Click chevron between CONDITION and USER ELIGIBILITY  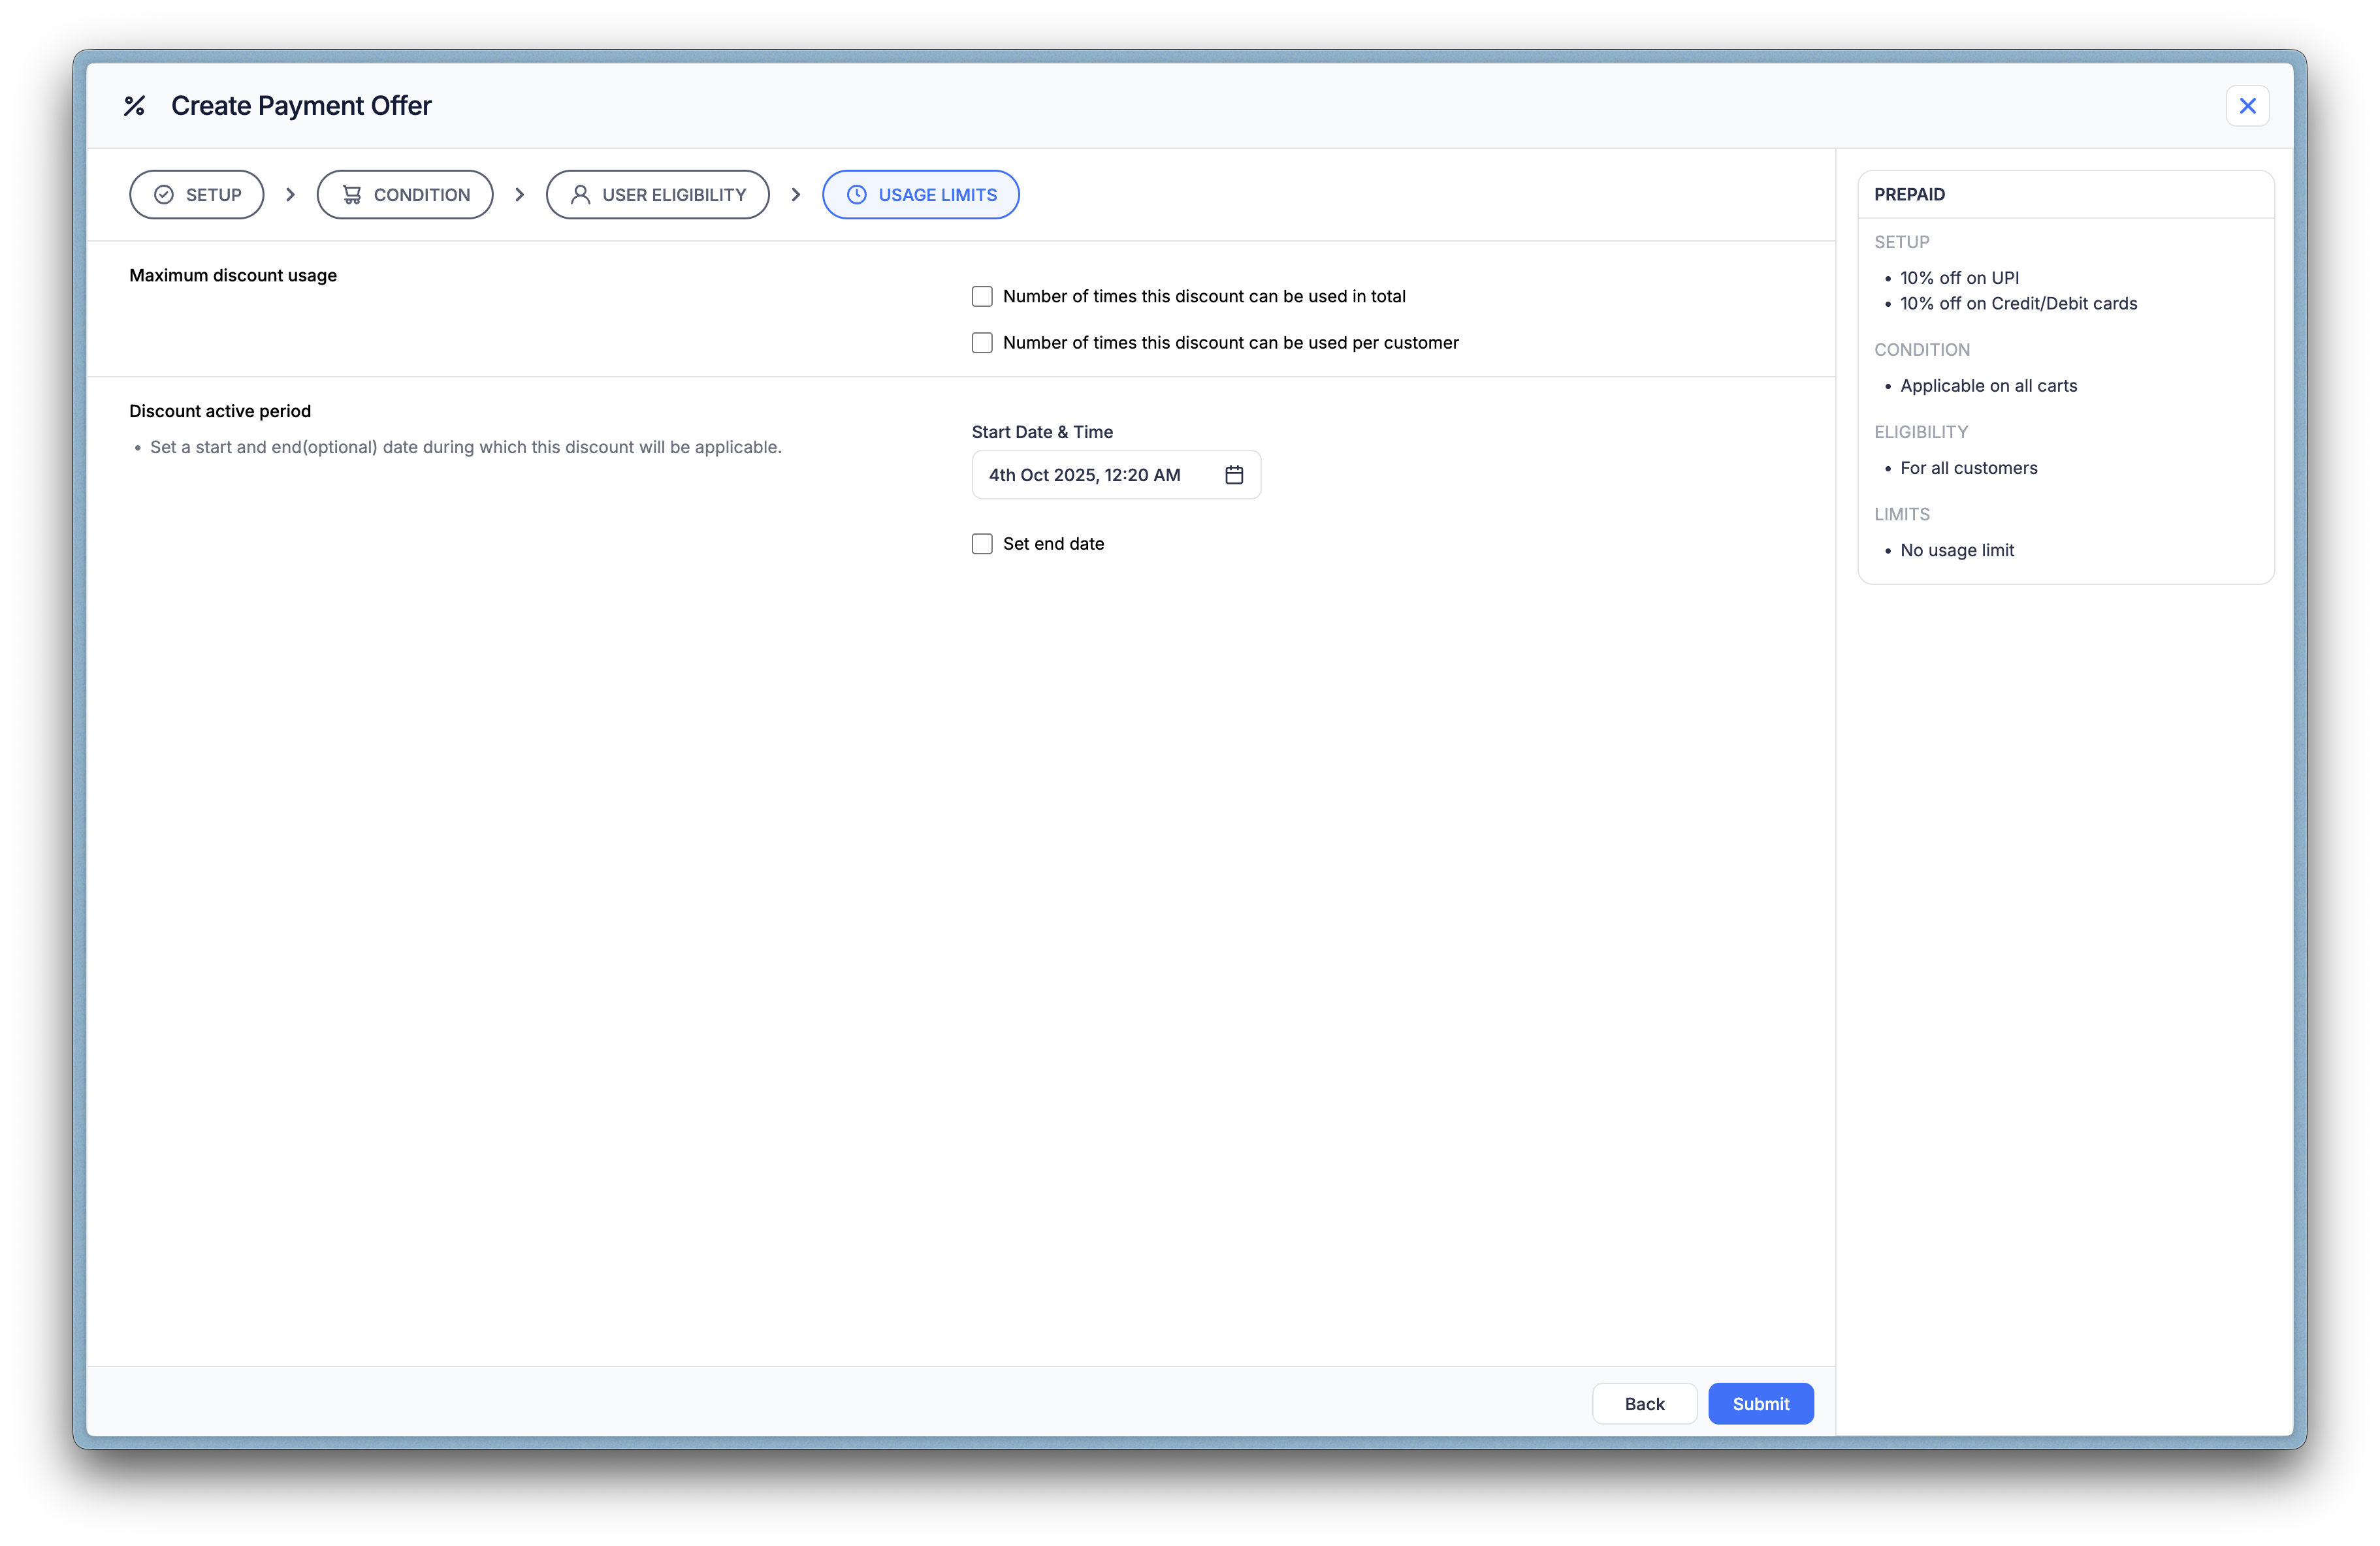tap(519, 195)
